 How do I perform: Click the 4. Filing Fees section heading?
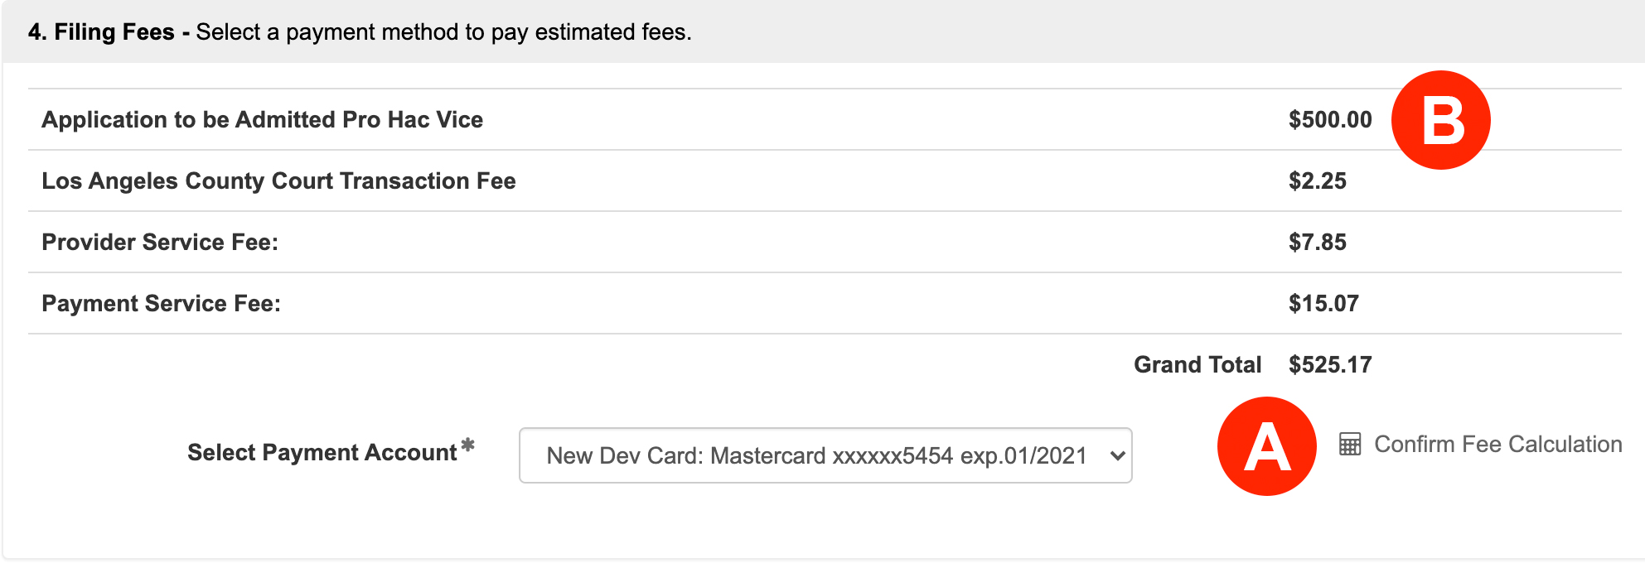point(101,32)
